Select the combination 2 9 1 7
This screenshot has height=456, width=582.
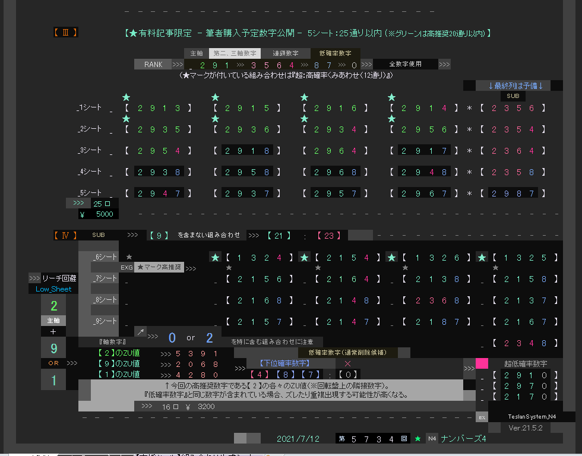(424, 151)
